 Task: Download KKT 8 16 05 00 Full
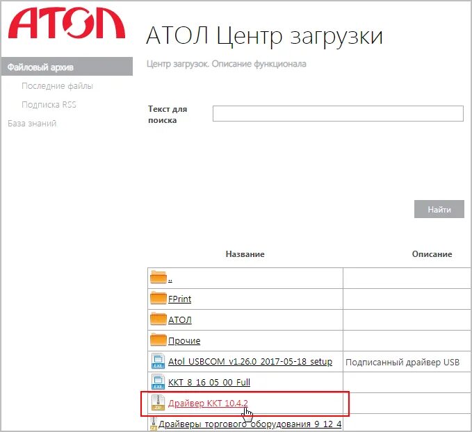tap(209, 382)
